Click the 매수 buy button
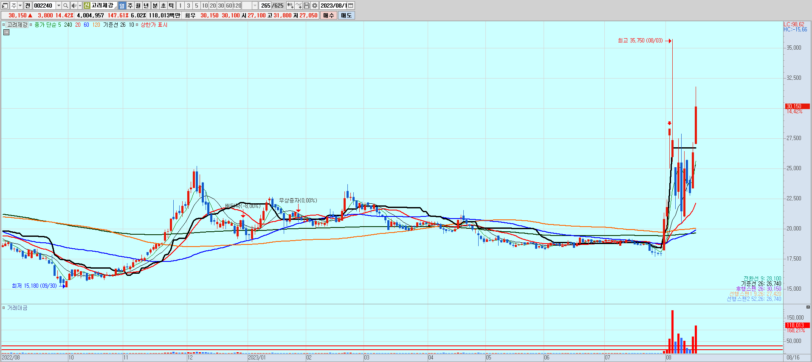Image resolution: width=812 pixels, height=362 pixels. [x=329, y=15]
